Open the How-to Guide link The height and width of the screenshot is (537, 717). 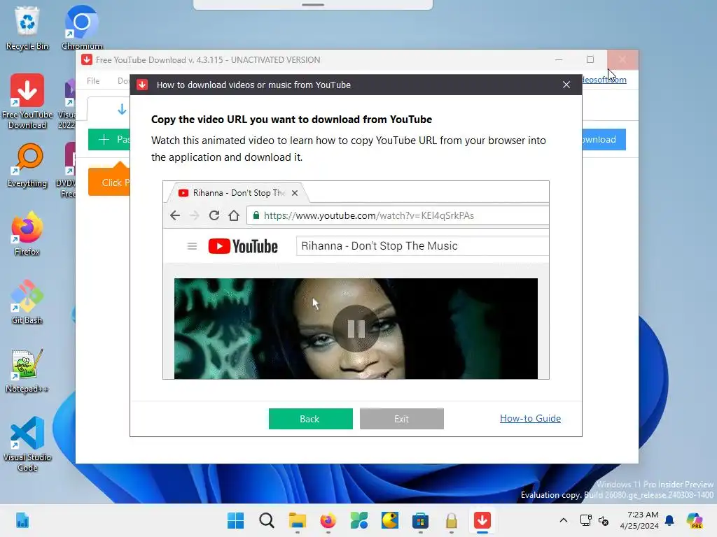pyautogui.click(x=530, y=418)
